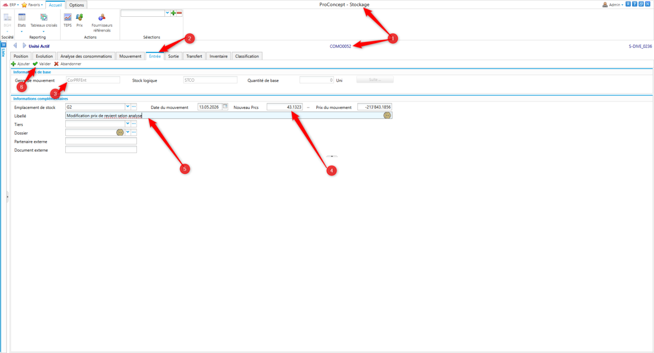The width and height of the screenshot is (654, 353).
Task: Switch to the Options ribbon tab
Action: (x=76, y=5)
